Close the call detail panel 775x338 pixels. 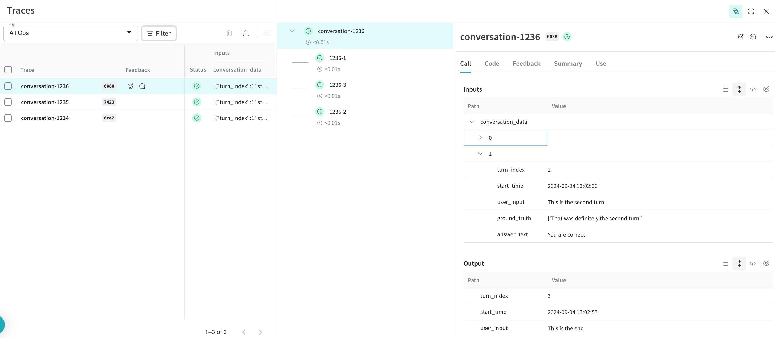(766, 11)
